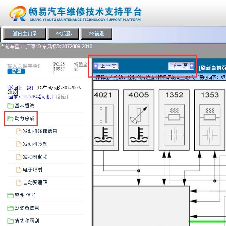Open 发动机转速信息 document

point(40,131)
